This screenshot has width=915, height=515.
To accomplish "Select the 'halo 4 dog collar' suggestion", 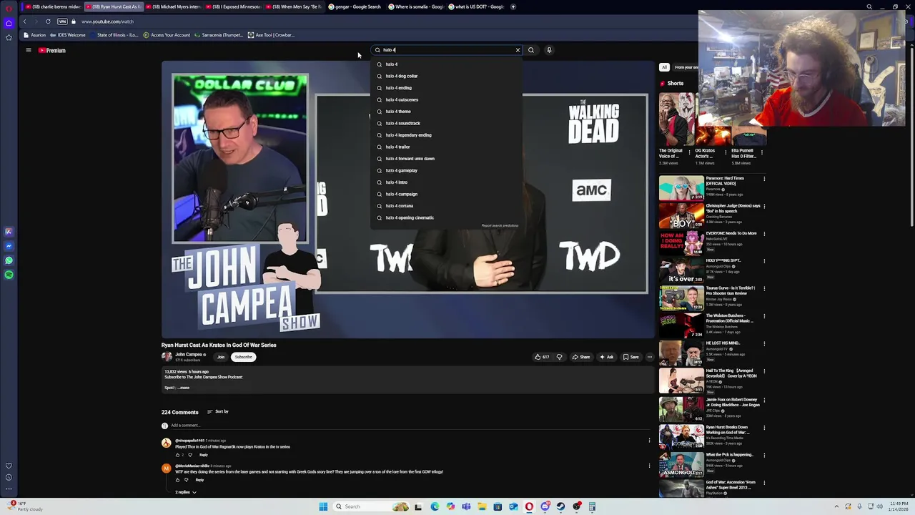I will (x=447, y=76).
